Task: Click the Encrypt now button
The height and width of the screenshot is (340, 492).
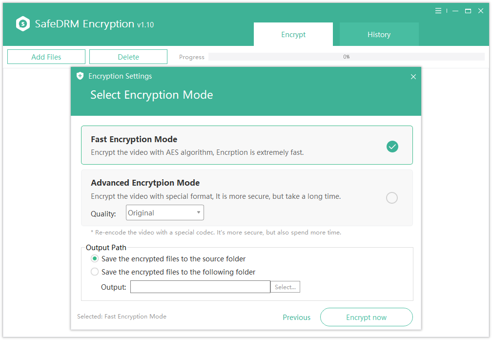Action: click(367, 317)
